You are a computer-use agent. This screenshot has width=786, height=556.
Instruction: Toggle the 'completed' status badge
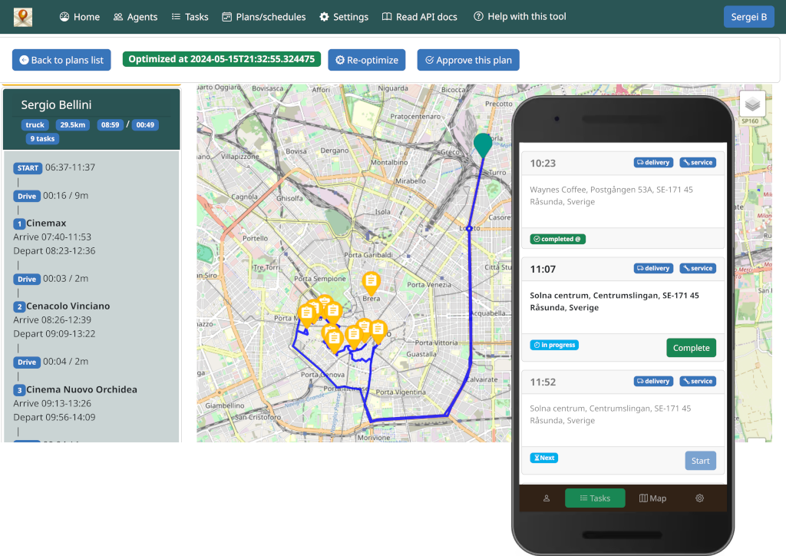tap(556, 239)
